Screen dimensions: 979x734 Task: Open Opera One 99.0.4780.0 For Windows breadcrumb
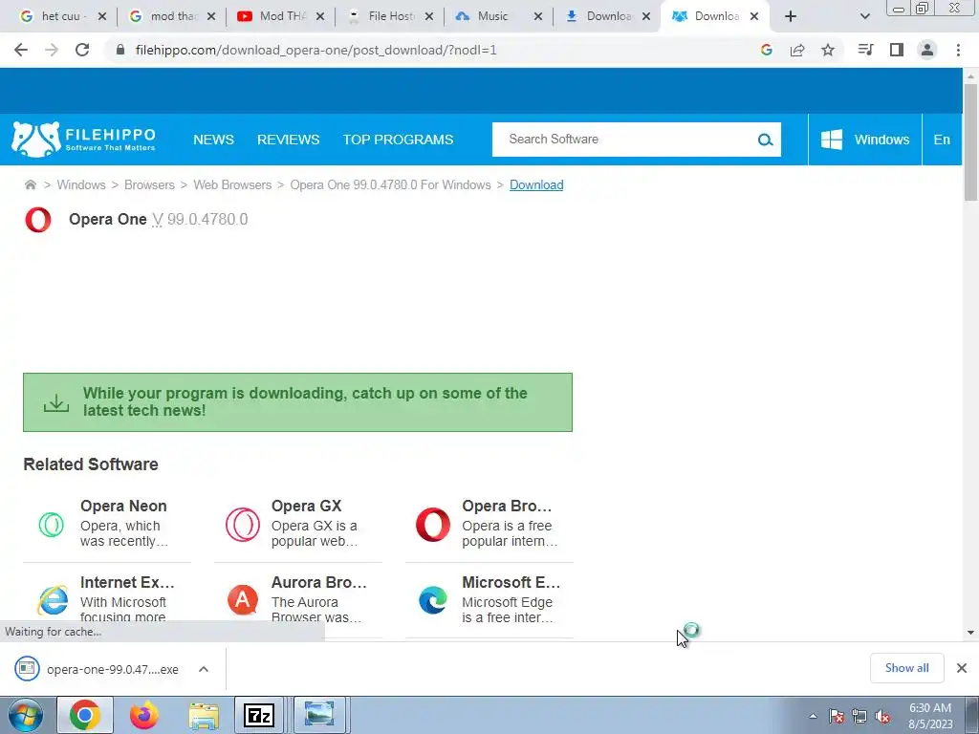tap(390, 184)
